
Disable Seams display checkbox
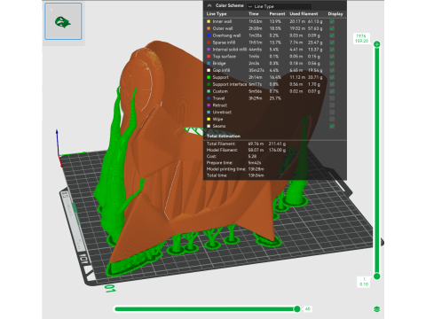click(x=332, y=126)
